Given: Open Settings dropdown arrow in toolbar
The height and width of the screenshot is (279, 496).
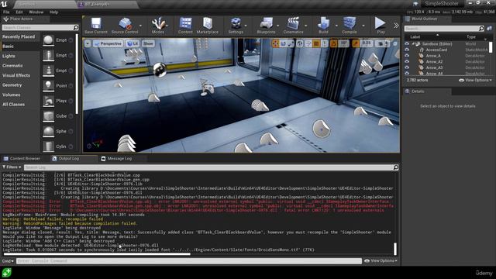Looking at the screenshot, I should click(246, 26).
